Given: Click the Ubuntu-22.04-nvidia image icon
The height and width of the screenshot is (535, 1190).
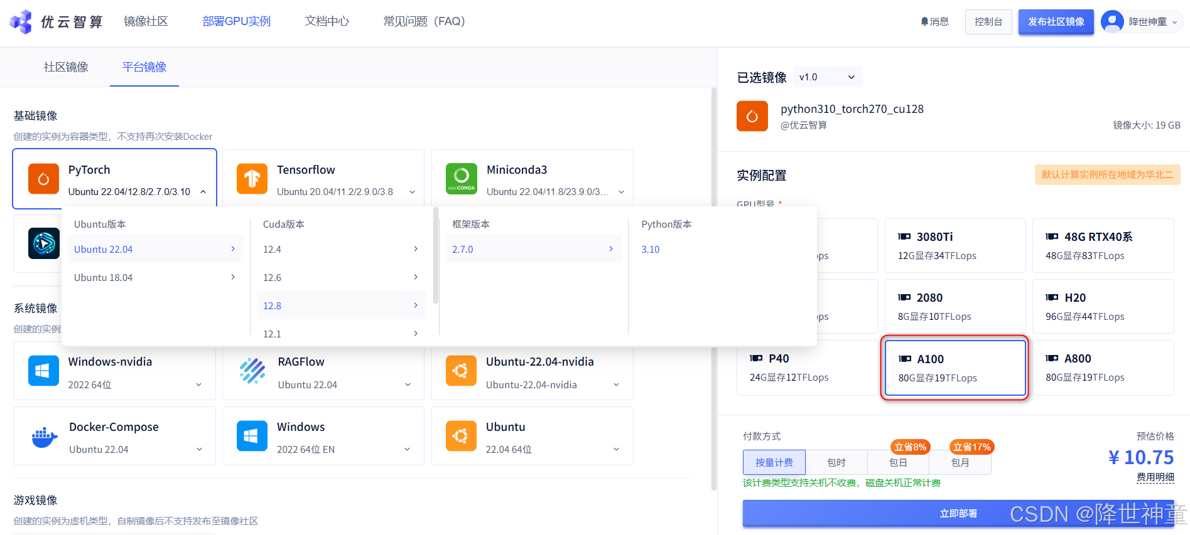Looking at the screenshot, I should 461,370.
